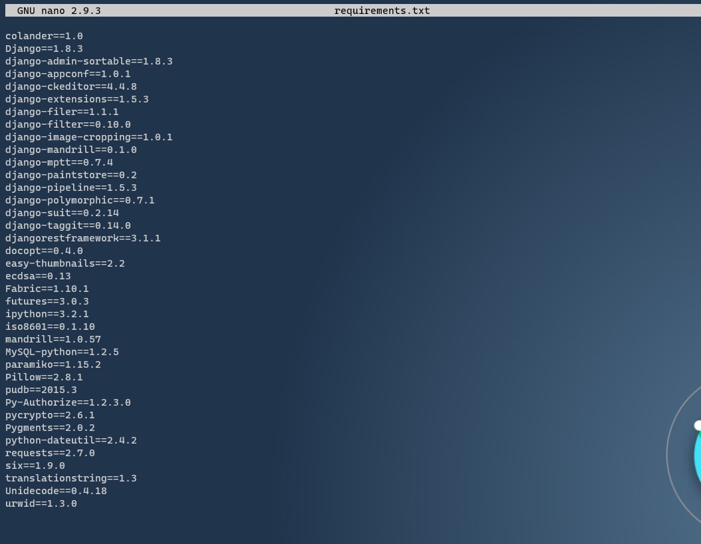Click on iso8601==0.1.10
701x544 pixels.
tap(50, 327)
